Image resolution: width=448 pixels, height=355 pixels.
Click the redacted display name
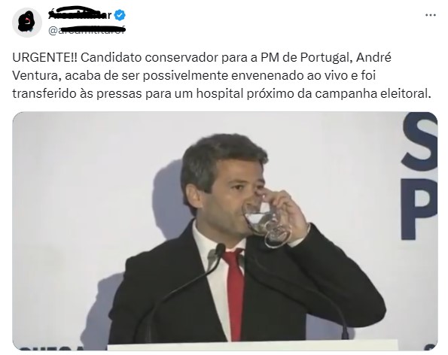79,14
